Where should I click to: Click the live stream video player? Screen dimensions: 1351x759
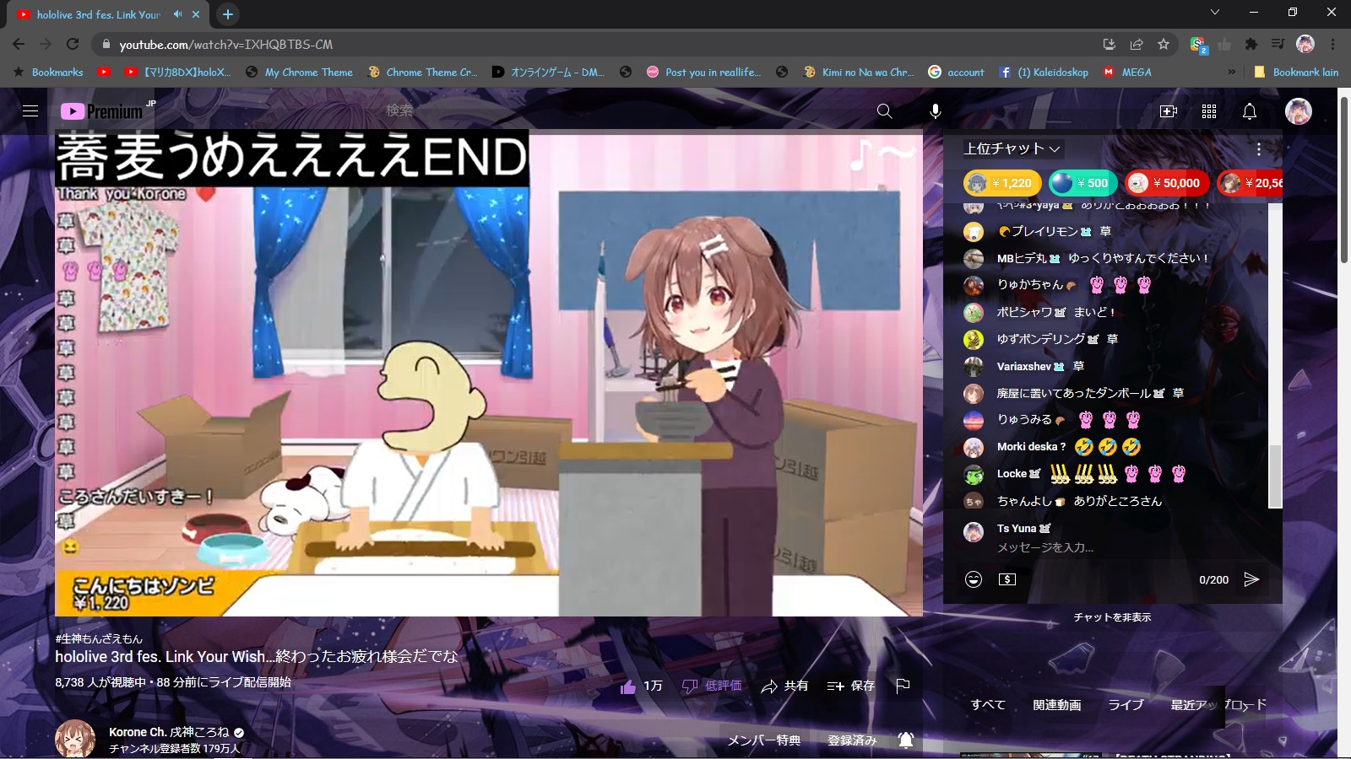[x=489, y=374]
